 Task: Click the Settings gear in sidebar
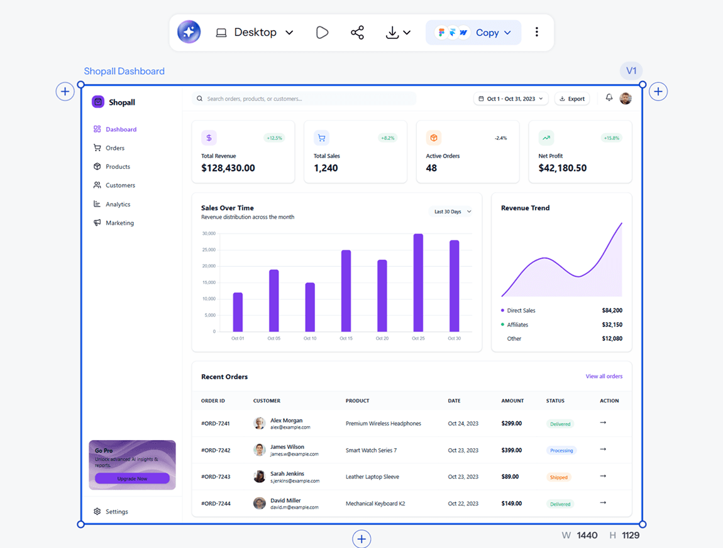click(x=97, y=511)
